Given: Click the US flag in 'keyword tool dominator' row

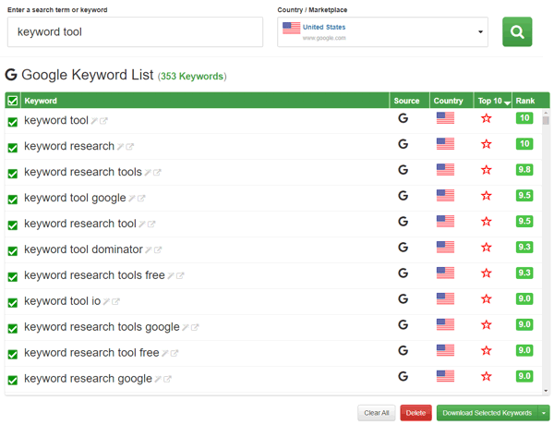Looking at the screenshot, I should click(445, 248).
